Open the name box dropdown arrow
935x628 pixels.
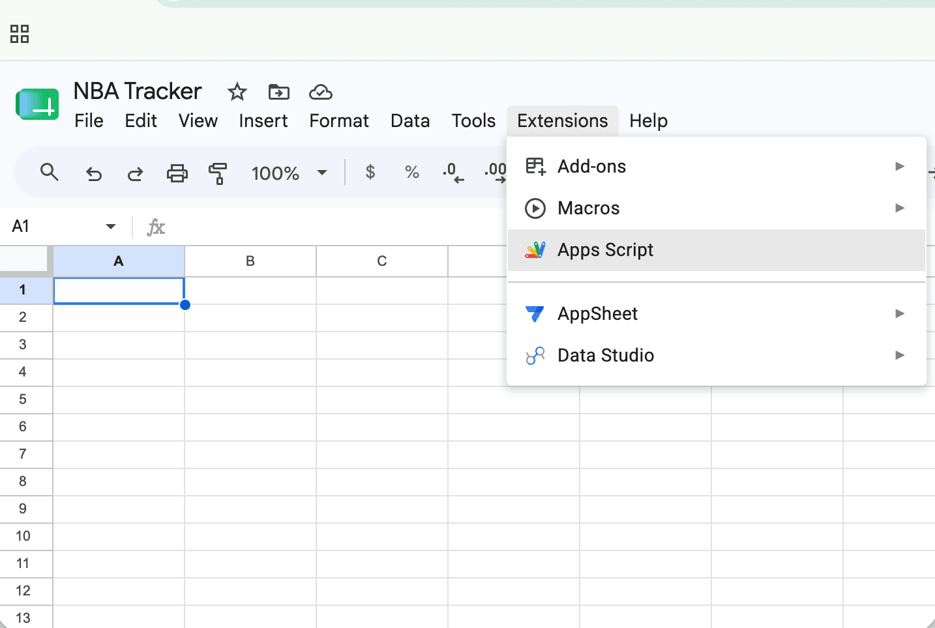[111, 227]
